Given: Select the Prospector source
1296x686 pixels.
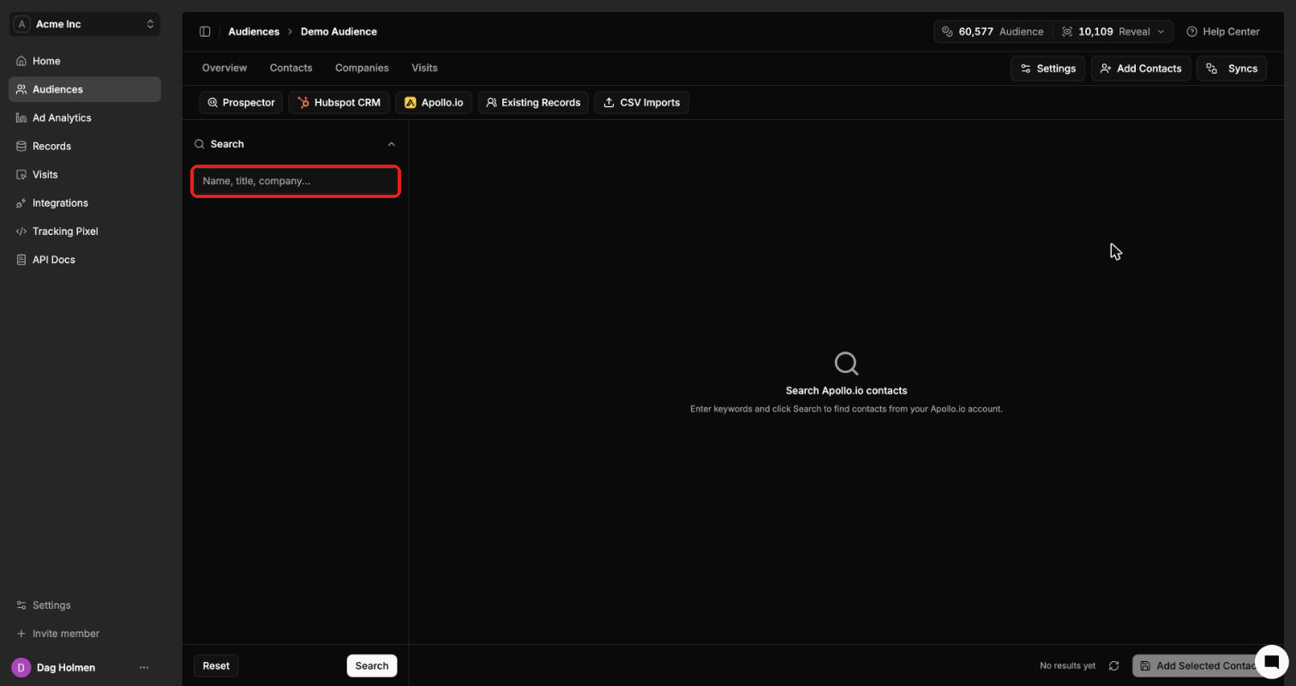Looking at the screenshot, I should pyautogui.click(x=241, y=102).
